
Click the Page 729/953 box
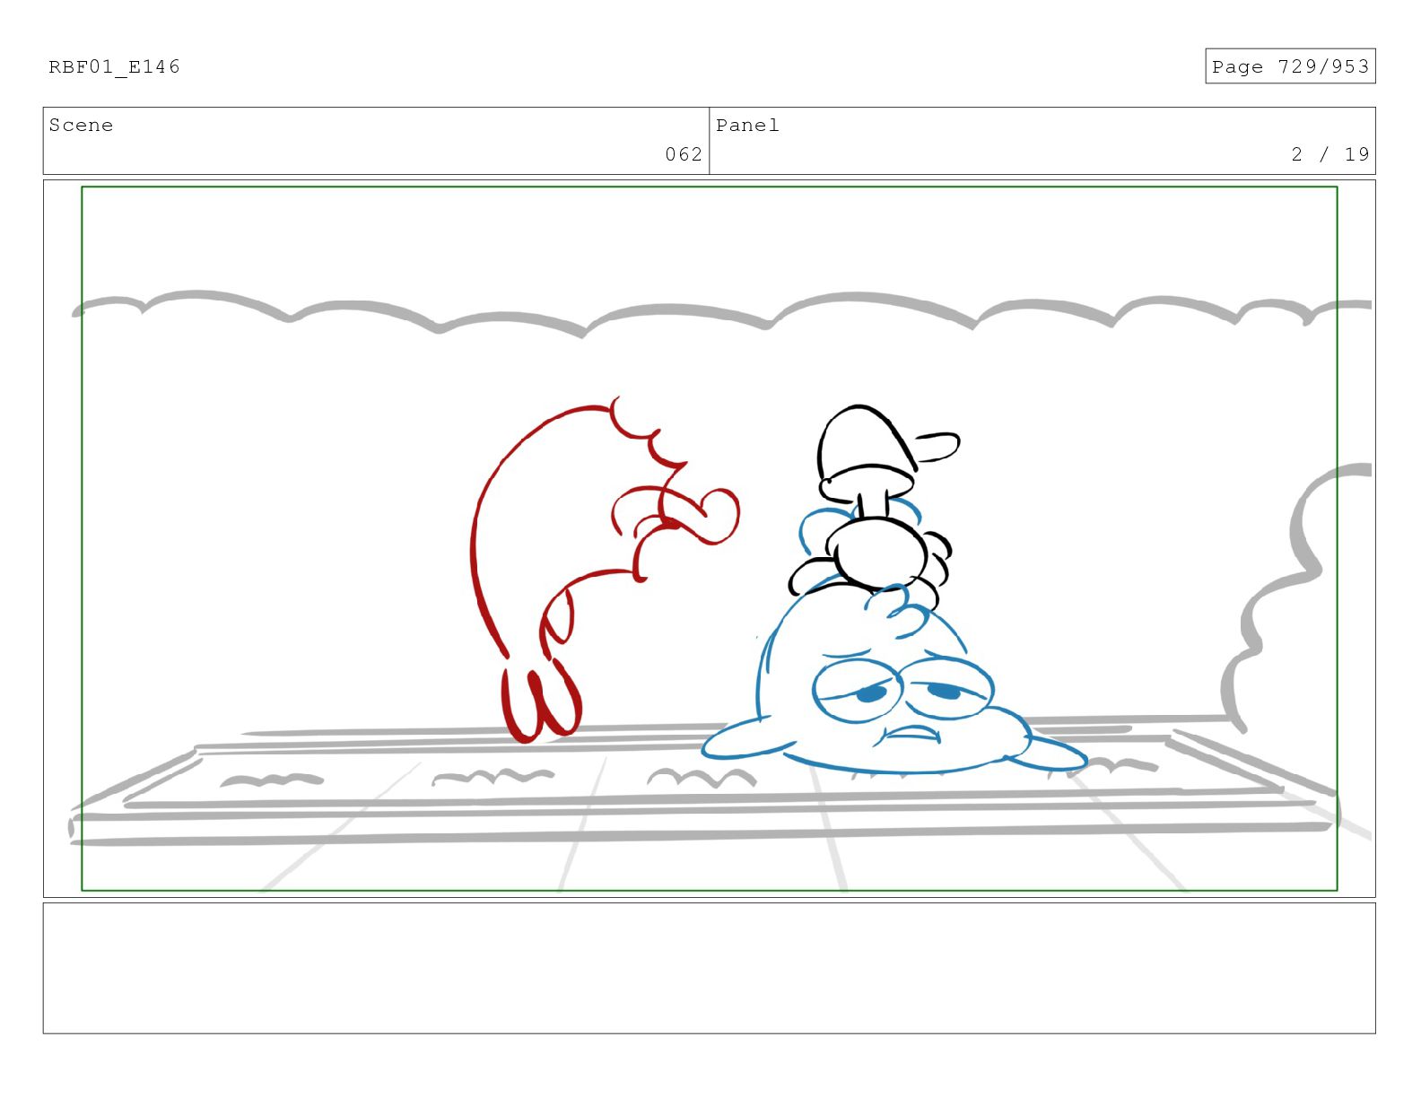1290,66
